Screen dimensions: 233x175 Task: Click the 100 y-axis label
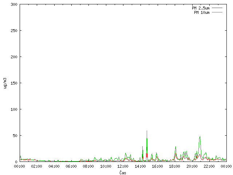tap(14, 109)
